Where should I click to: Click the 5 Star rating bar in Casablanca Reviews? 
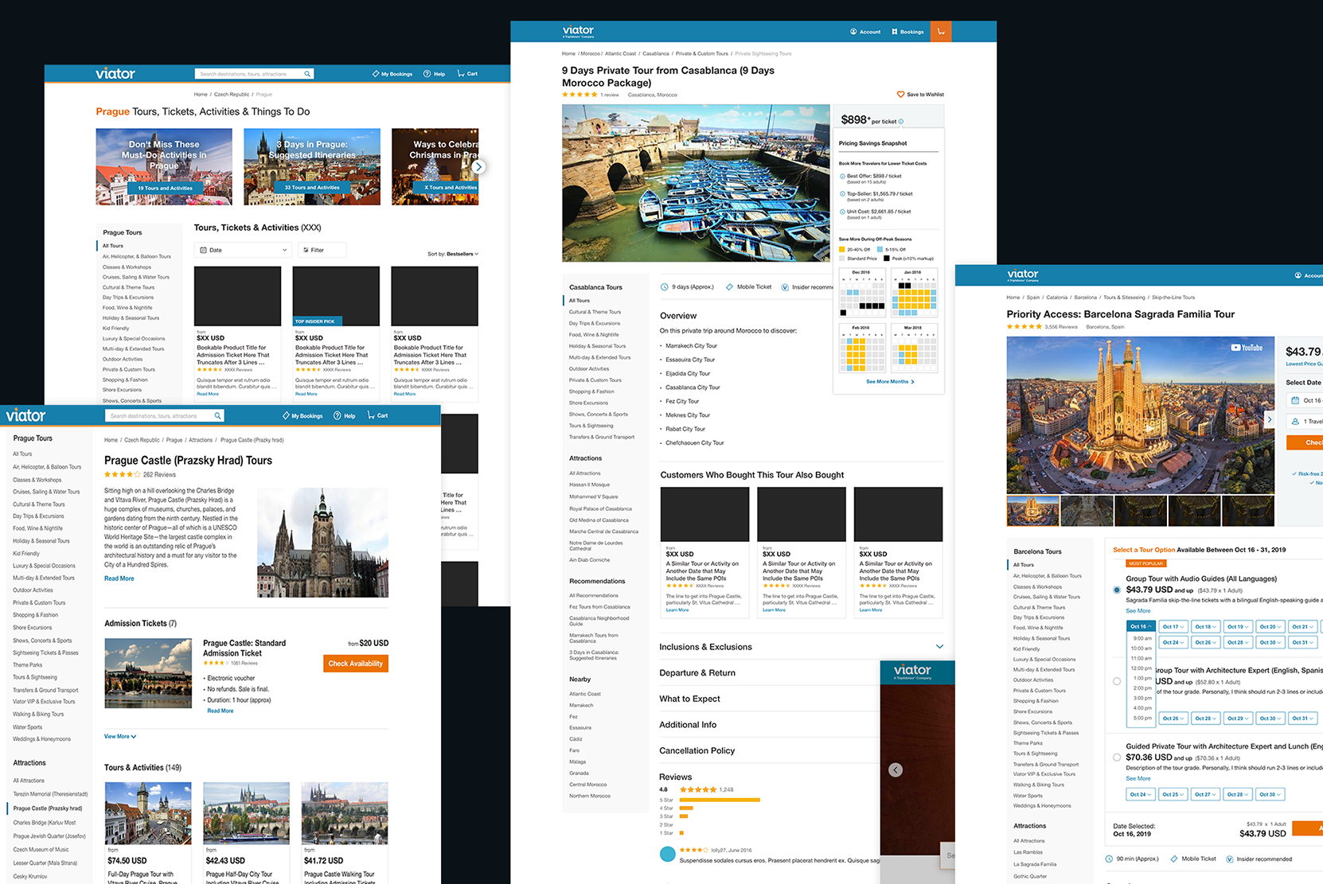[x=720, y=800]
